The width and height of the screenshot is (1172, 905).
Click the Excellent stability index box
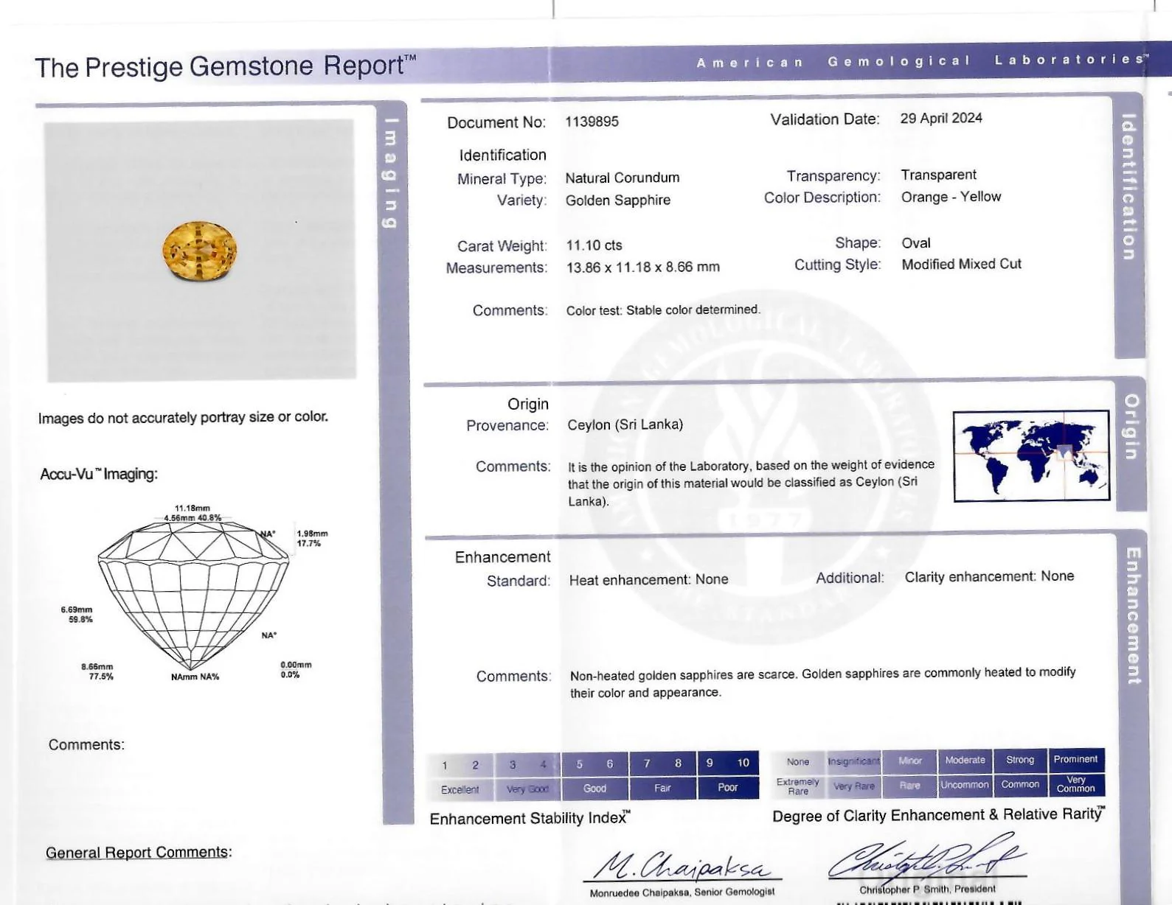(x=460, y=789)
